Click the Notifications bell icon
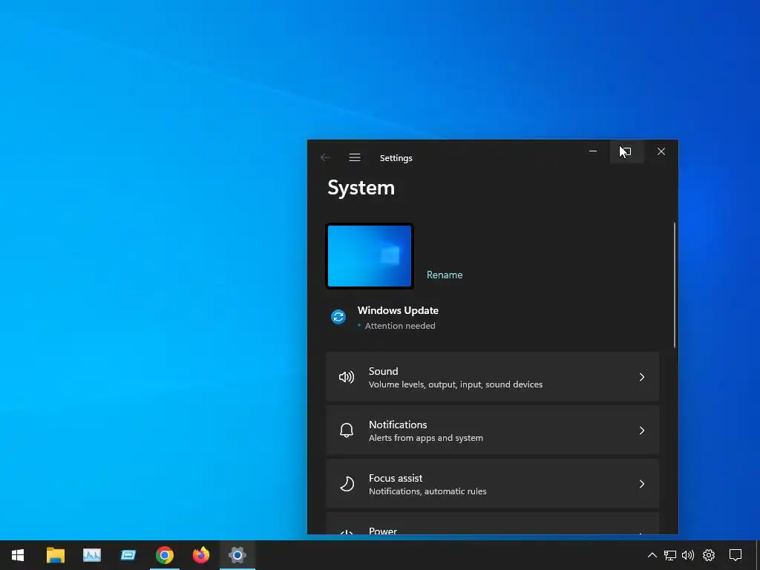Viewport: 760px width, 570px height. [347, 430]
